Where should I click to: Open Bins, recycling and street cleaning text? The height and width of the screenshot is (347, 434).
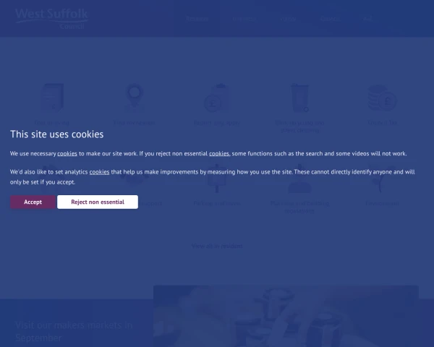pos(299,127)
